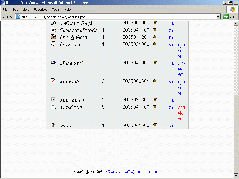Click the journal module icon beside บันทึกความก้าวหน้า
This screenshot has width=239, height=179.
coord(53,30)
